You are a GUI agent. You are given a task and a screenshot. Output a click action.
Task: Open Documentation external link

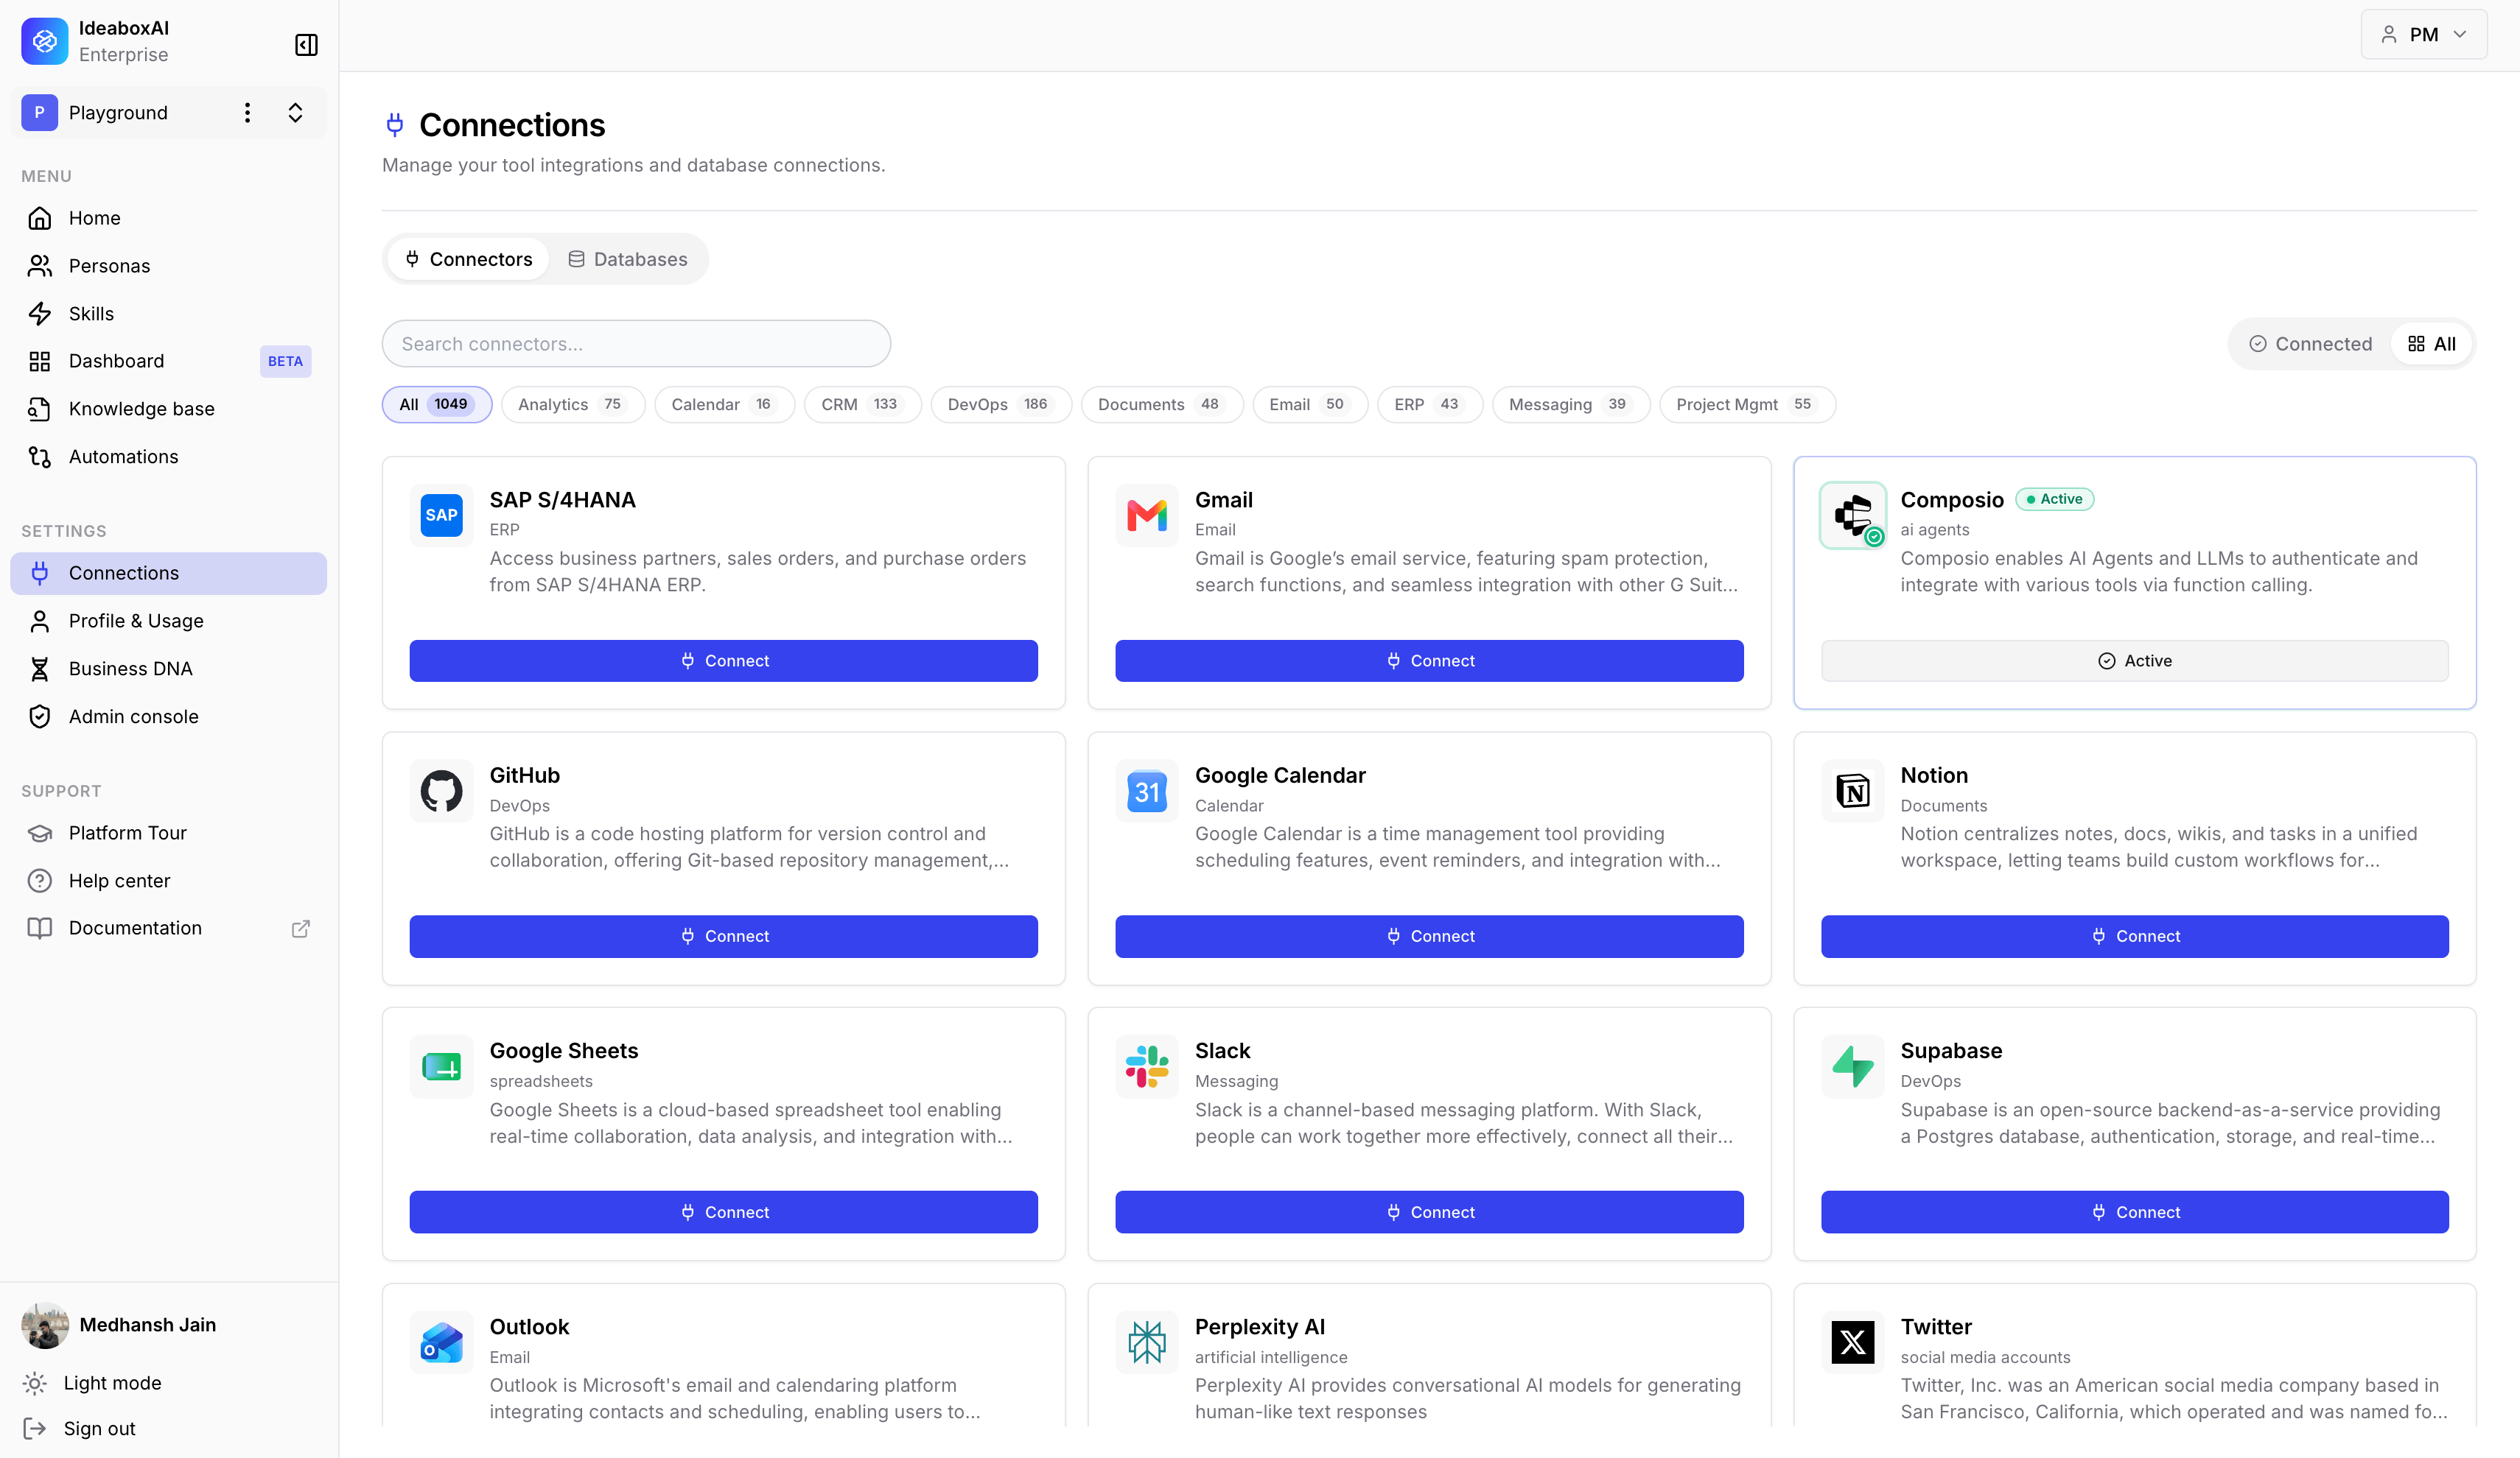coord(168,929)
